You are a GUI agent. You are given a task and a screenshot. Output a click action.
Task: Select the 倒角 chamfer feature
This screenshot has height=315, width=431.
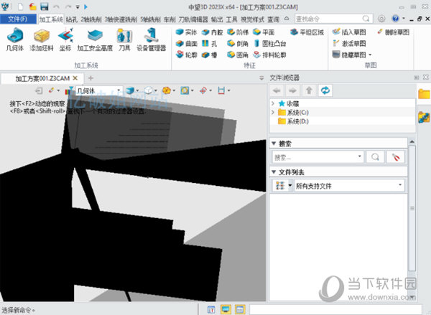(x=238, y=43)
